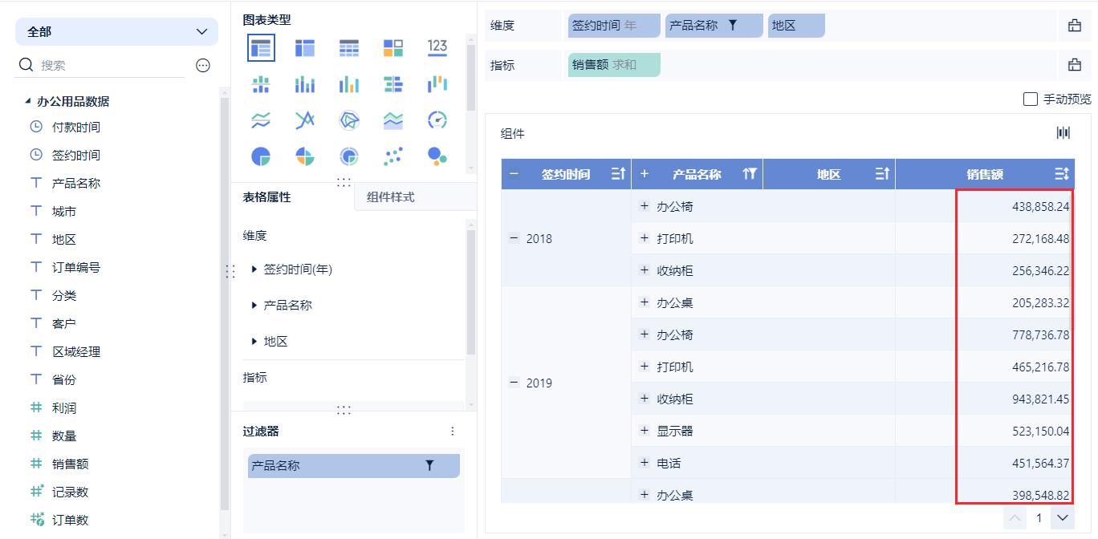Collapse all via minus in 签约时间 header
The height and width of the screenshot is (539, 1098).
514,174
